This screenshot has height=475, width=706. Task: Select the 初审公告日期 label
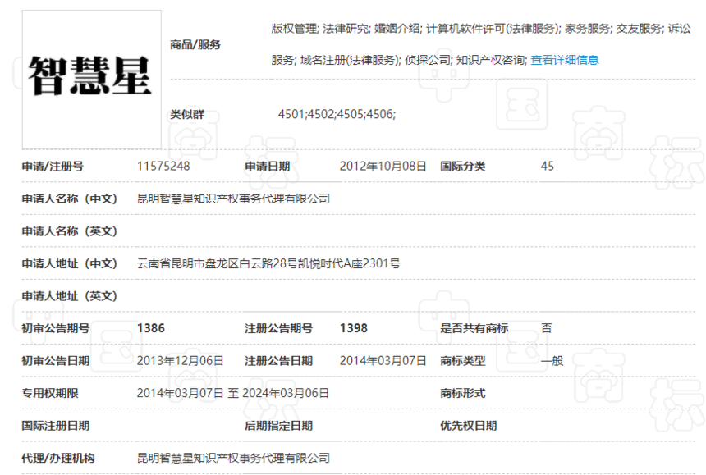55,361
